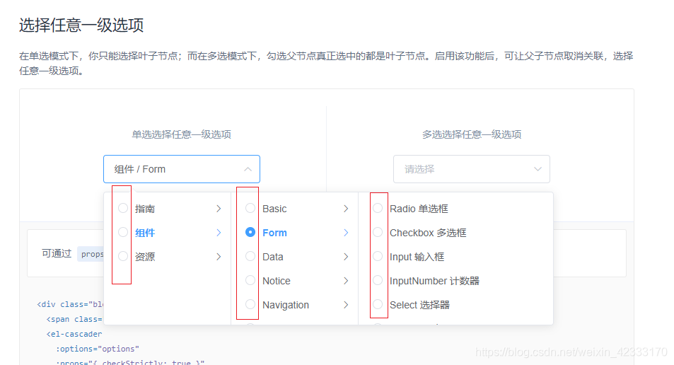Click the :options="options" code line
The height and width of the screenshot is (365, 674).
97,349
